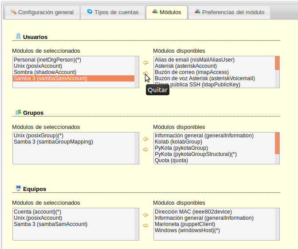Viewport: 298px width, 249px height.
Task: Select PyKota (pykotaGroupStructural)(*) module
Action: [x=214, y=154]
